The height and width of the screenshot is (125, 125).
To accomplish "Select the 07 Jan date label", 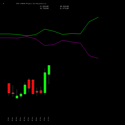I will pos(28,119).
